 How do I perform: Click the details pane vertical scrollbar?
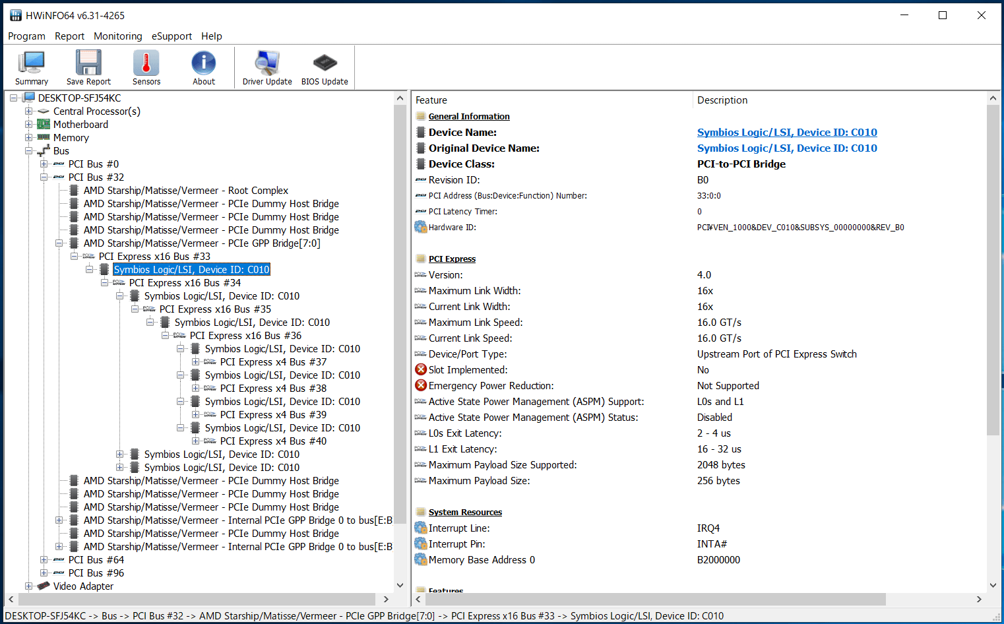pos(993,270)
